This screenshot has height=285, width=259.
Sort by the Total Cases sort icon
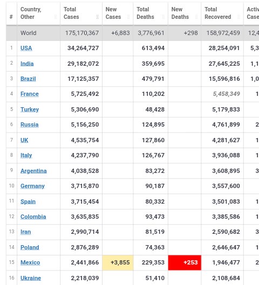(98, 17)
